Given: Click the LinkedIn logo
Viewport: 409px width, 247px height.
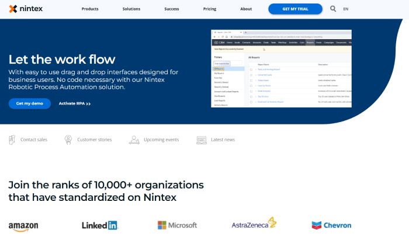Looking at the screenshot, I should (x=100, y=225).
